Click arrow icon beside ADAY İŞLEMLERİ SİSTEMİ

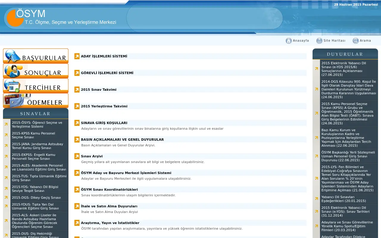coord(77,56)
